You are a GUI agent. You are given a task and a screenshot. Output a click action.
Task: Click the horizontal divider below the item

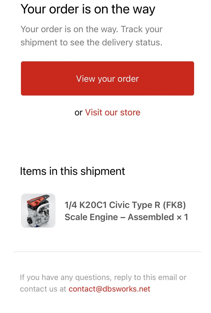click(107, 252)
